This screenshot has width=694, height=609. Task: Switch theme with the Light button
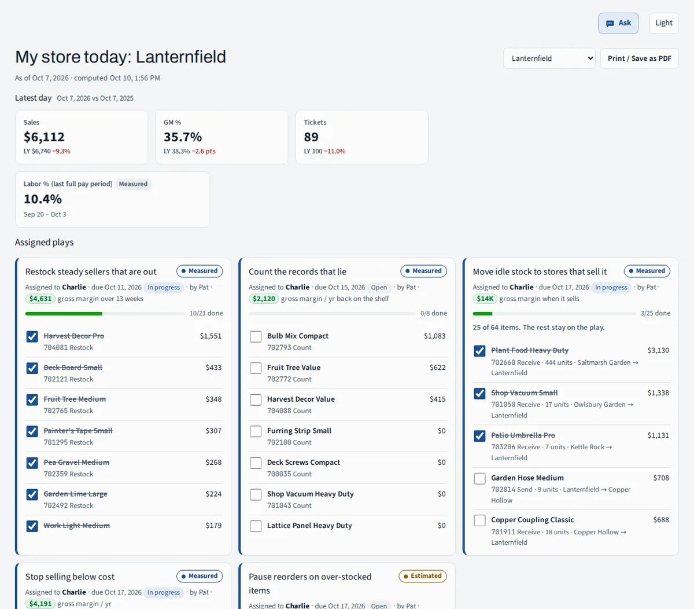663,23
